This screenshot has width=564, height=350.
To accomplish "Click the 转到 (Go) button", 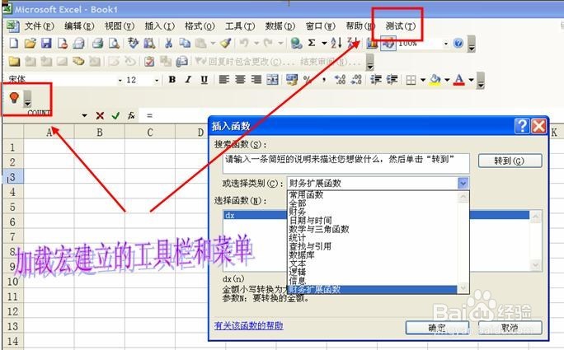I will [510, 161].
